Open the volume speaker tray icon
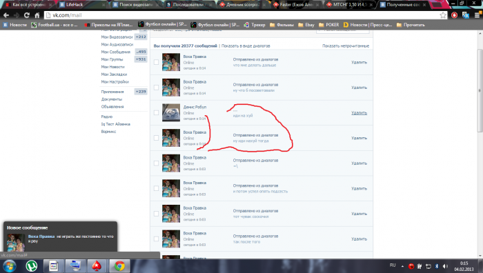Image resolution: width=483 pixels, height=273 pixels. 445,266
